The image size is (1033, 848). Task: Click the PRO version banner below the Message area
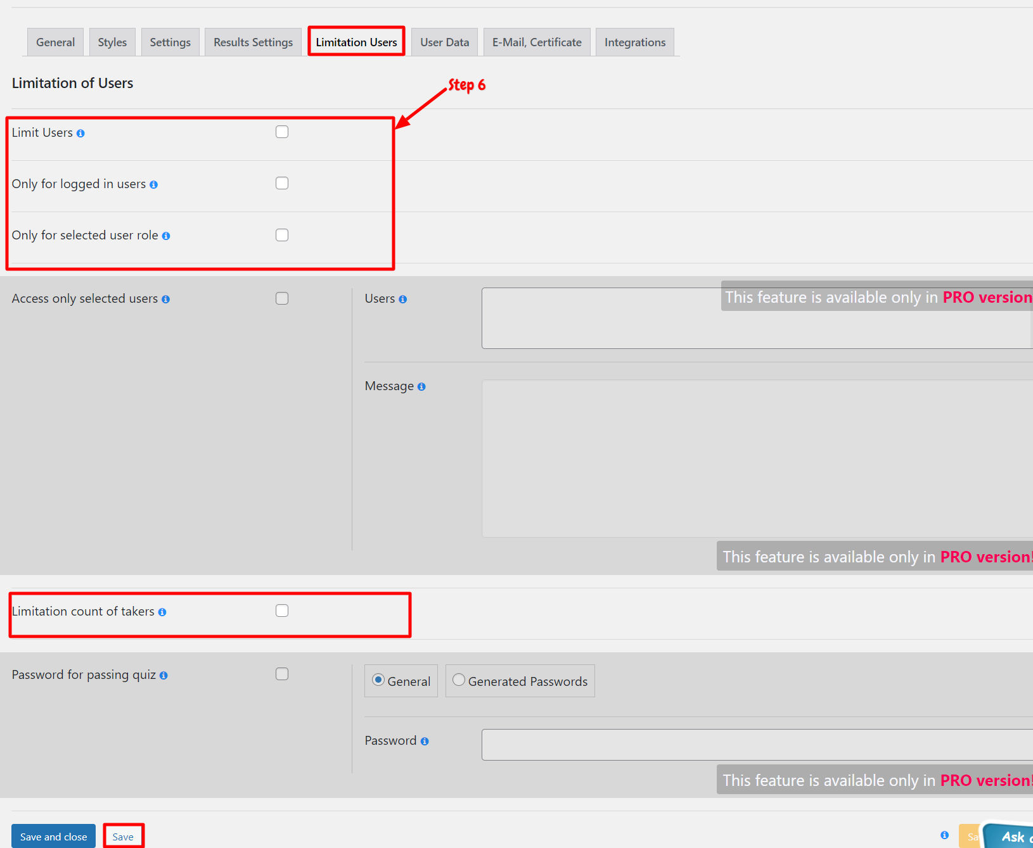[x=875, y=556]
